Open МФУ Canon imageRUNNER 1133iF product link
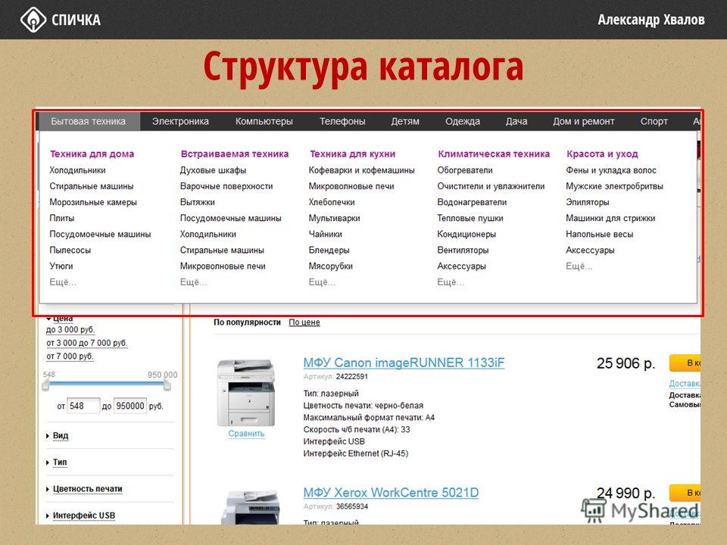The height and width of the screenshot is (545, 727). click(x=404, y=363)
